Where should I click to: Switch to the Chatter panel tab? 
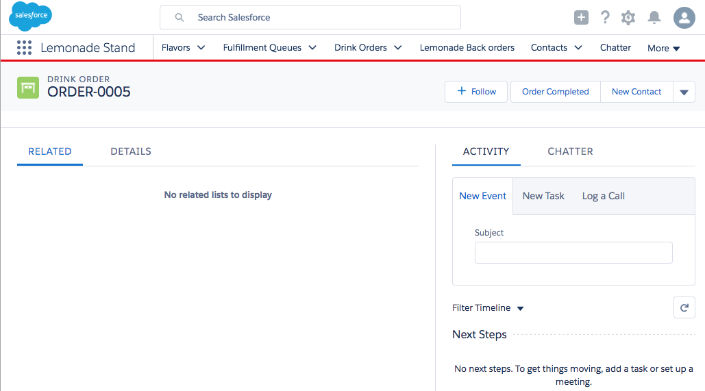pyautogui.click(x=570, y=151)
